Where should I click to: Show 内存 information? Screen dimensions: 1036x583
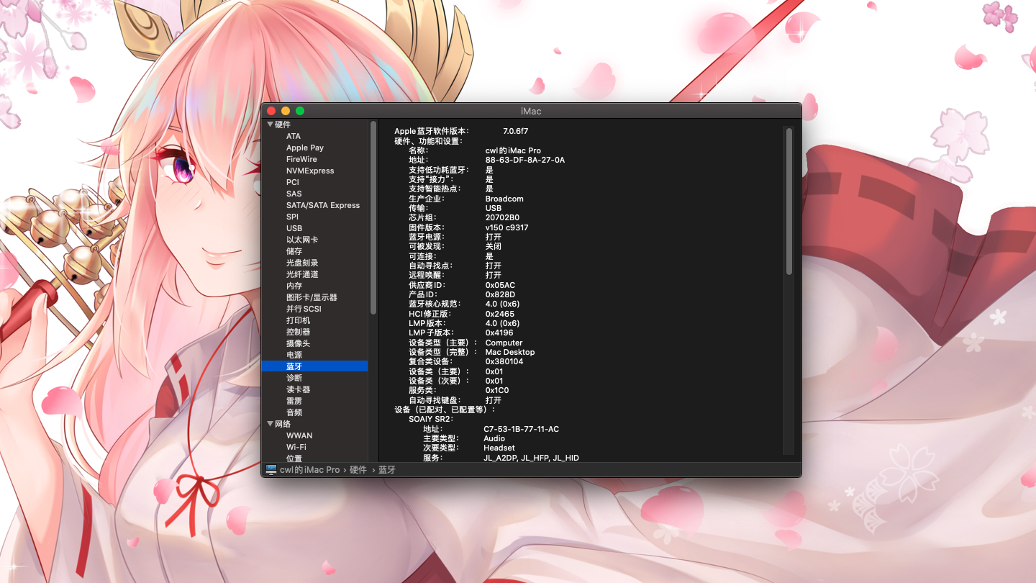point(294,286)
